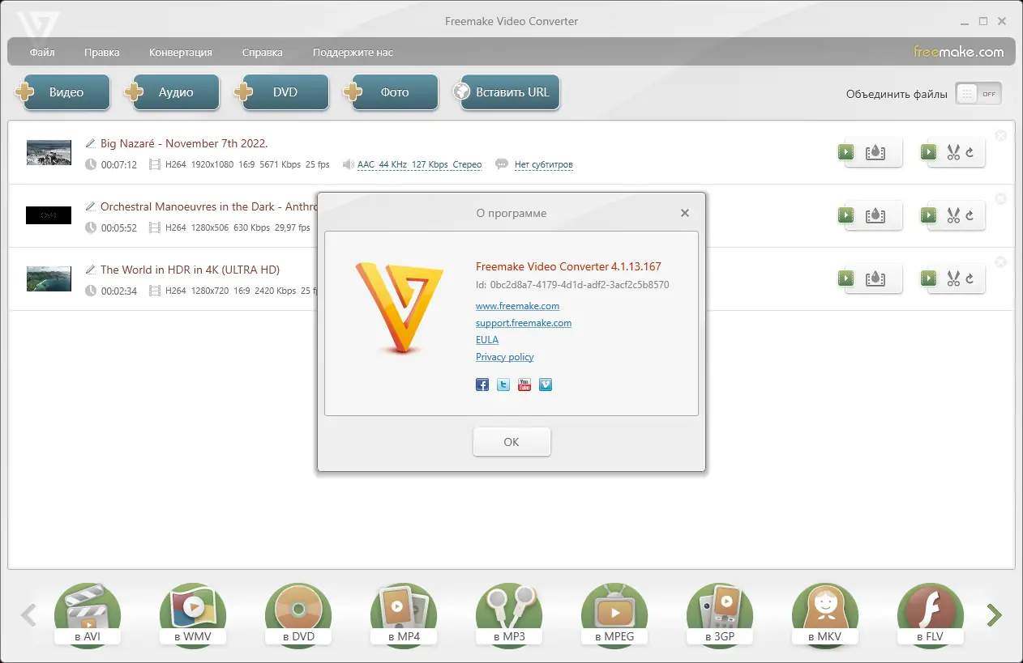
Task: Rename Orchestral Manoeuvres with the pencil icon
Action: [x=91, y=206]
